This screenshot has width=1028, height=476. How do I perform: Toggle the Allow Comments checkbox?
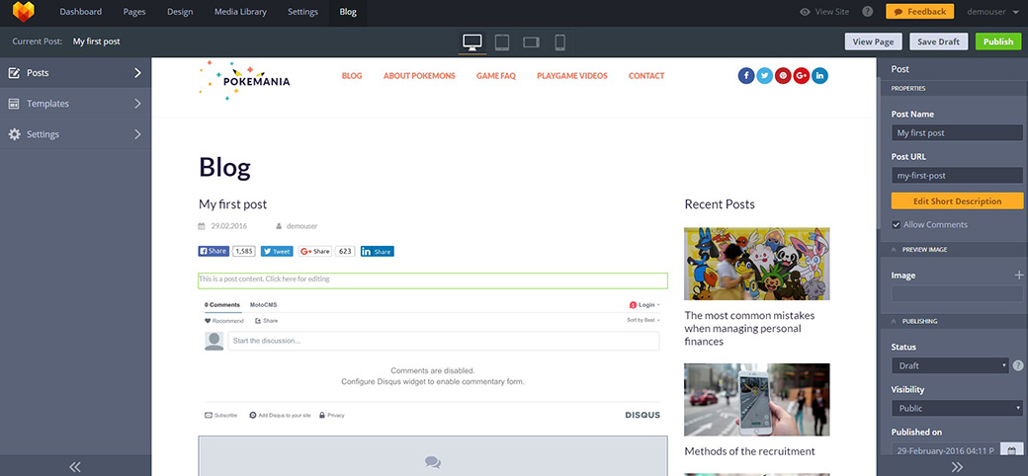tap(897, 225)
